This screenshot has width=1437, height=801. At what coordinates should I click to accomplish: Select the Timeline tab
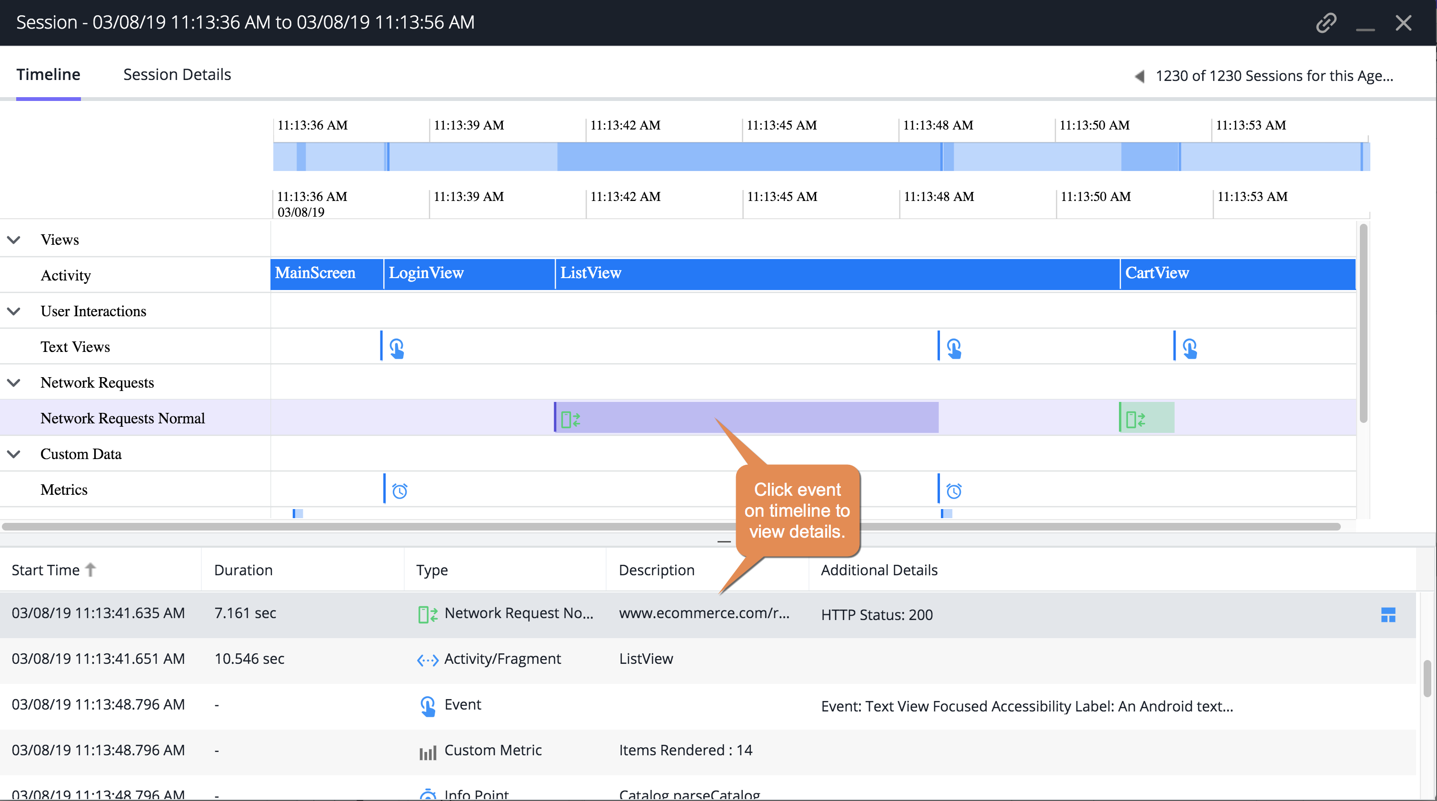pyautogui.click(x=48, y=75)
